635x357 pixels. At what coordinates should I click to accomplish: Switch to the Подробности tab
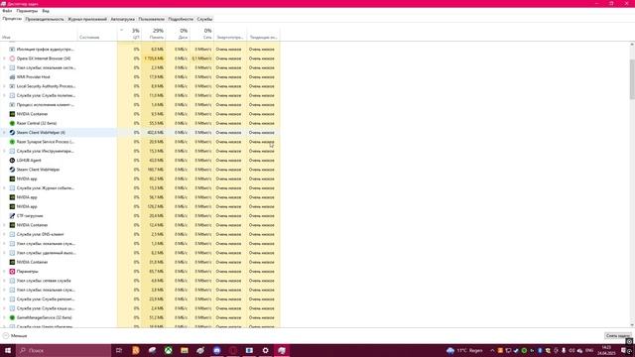(181, 19)
